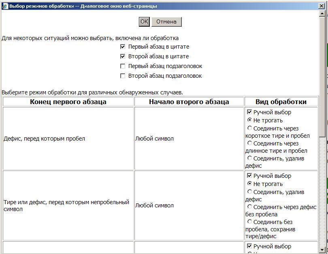Image resolution: width=328 pixels, height=254 pixels.
Task: Click the Отмена button
Action: pyautogui.click(x=166, y=22)
